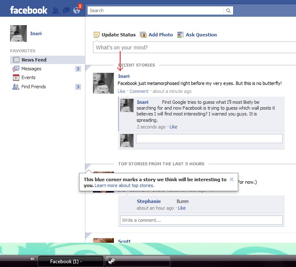Like Inari's butterfly status post
296x267 pixels.
point(121,91)
